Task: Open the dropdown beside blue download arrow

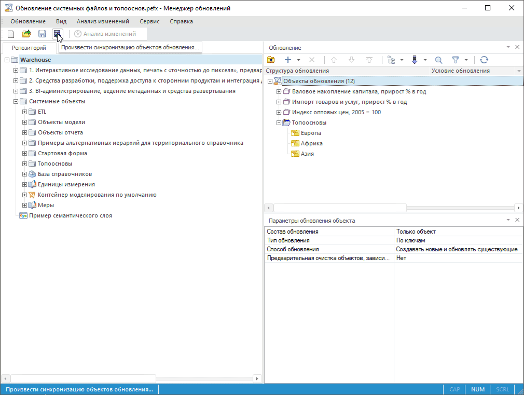Action: pyautogui.click(x=425, y=60)
